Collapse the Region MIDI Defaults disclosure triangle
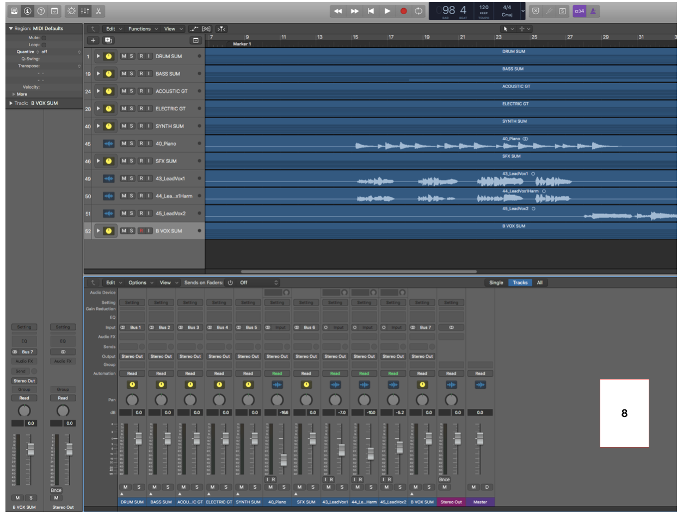This screenshot has height=517, width=683. [10, 28]
